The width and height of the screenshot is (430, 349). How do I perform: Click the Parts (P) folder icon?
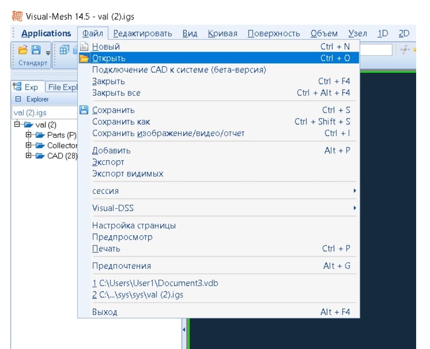point(40,135)
